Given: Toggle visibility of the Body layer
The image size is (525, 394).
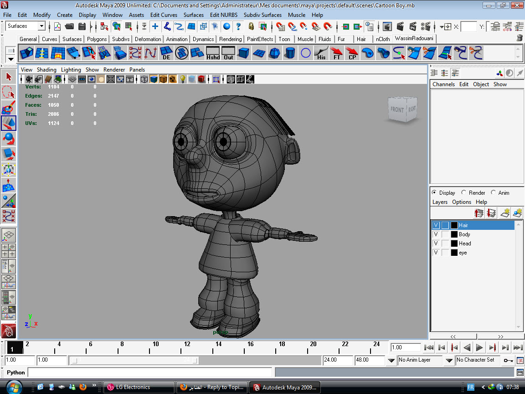Looking at the screenshot, I should (x=436, y=234).
